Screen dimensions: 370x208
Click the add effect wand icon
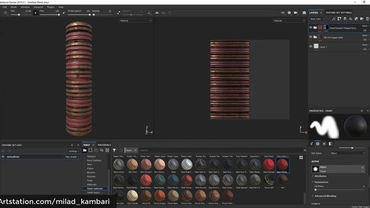click(334, 19)
